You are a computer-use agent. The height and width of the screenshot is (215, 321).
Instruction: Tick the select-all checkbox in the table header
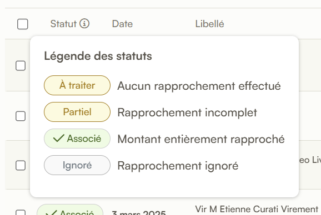pyautogui.click(x=23, y=24)
